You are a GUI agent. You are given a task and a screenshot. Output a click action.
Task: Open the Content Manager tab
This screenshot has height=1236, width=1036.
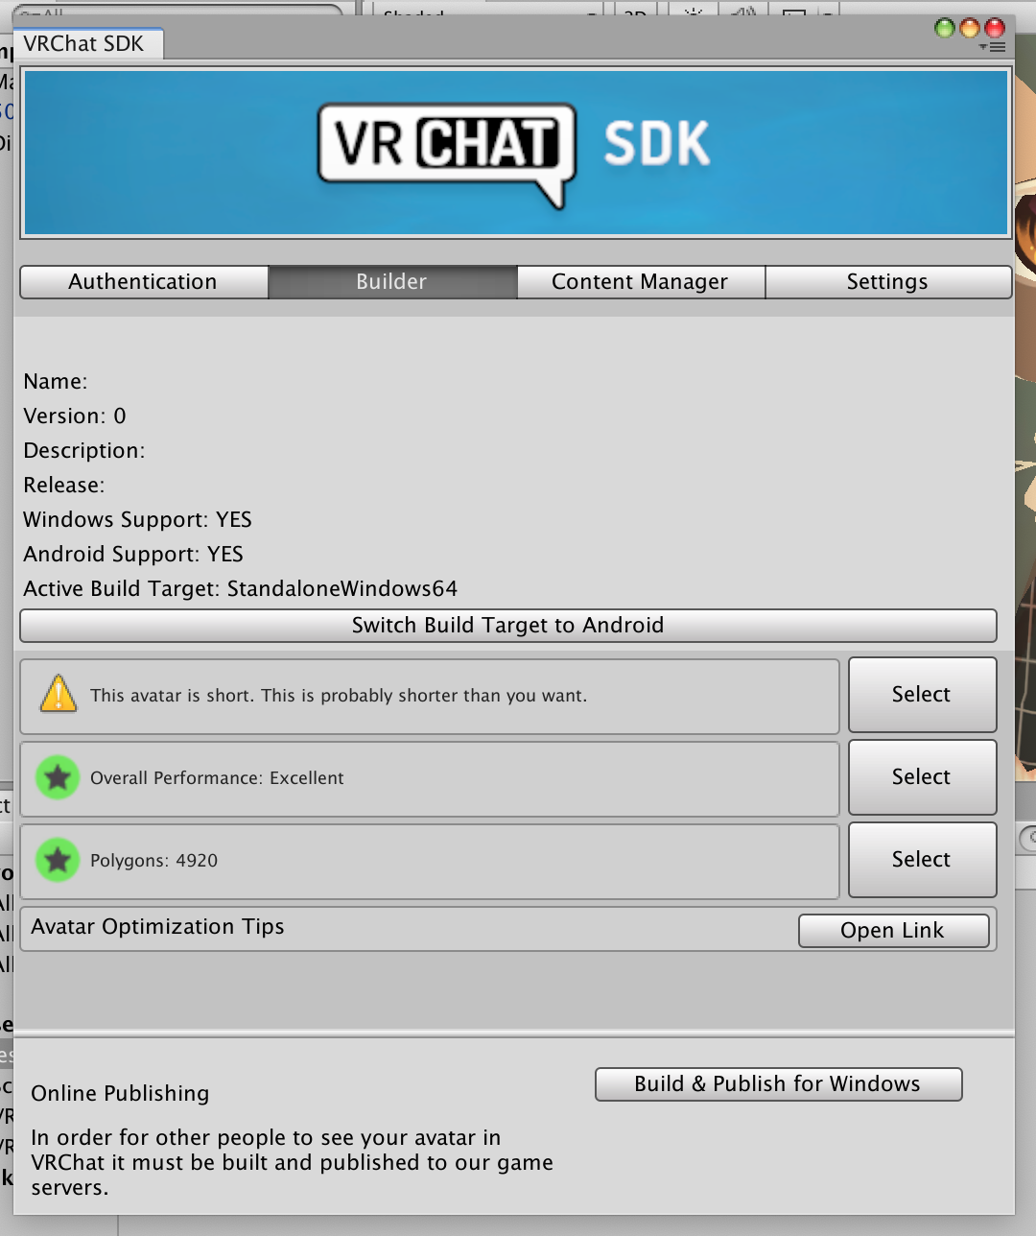coord(641,282)
